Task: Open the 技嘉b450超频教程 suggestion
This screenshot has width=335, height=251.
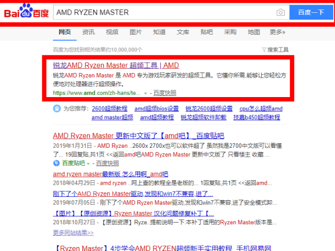Action: (x=258, y=118)
